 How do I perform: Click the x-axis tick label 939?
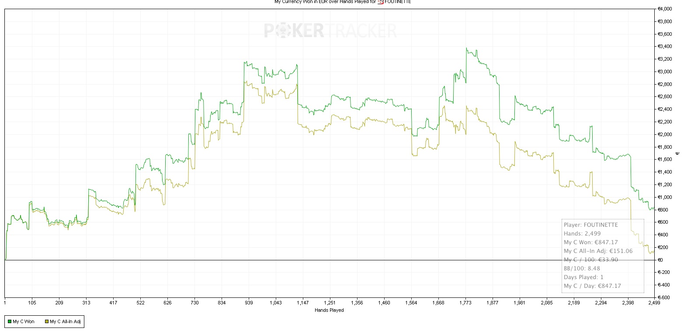click(x=249, y=303)
